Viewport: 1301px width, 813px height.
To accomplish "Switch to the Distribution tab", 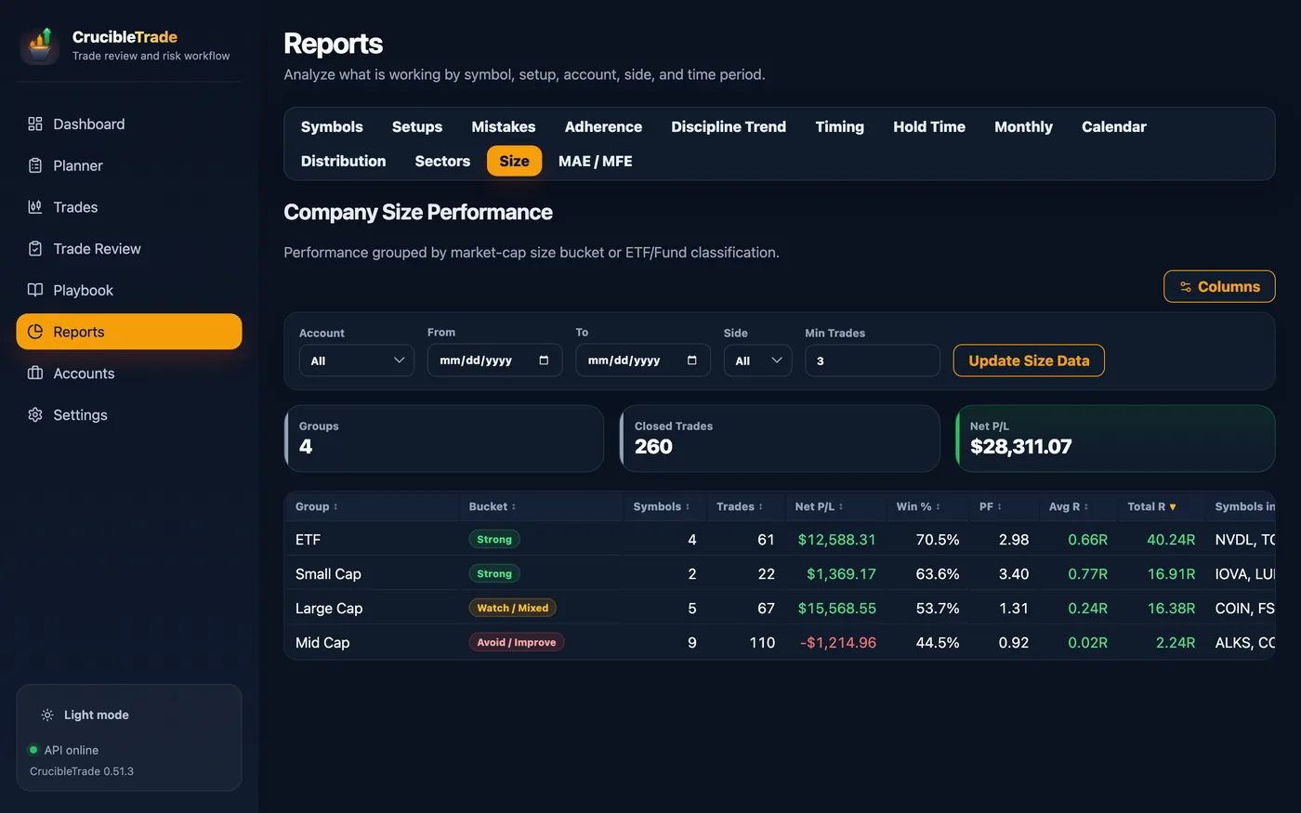I will (343, 161).
